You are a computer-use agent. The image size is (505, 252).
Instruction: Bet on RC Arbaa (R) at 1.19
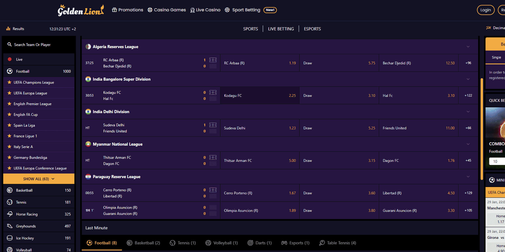tap(260, 63)
